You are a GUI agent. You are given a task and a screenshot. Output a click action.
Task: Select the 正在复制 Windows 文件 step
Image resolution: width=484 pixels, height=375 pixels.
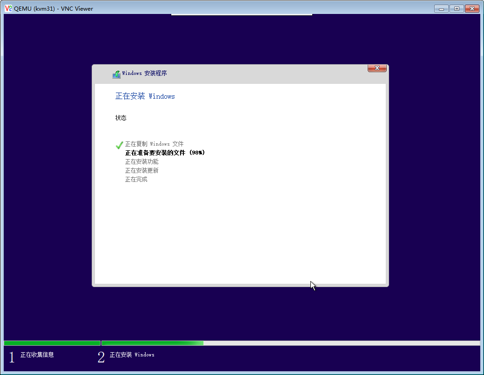tap(155, 144)
